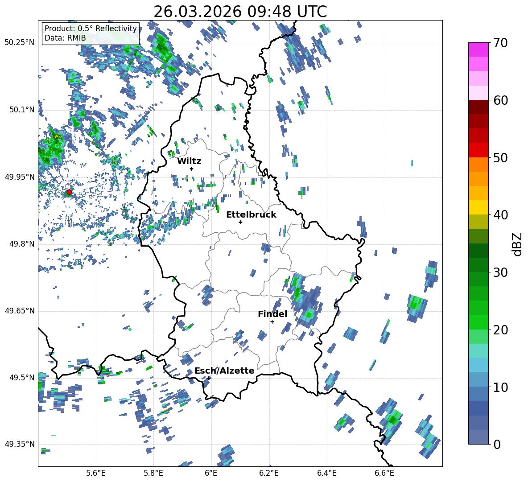The image size is (528, 482).
Task: Click the 70 colorbar tick label
Action: pyautogui.click(x=500, y=43)
